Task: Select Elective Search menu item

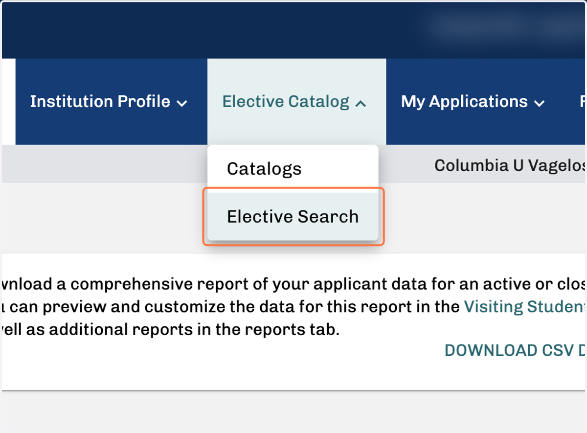Action: tap(293, 216)
